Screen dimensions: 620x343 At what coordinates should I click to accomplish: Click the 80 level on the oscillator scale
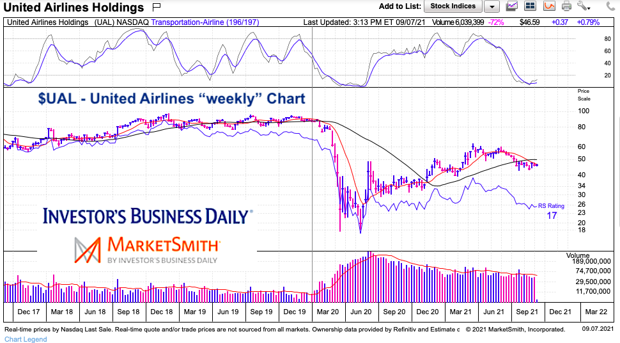click(x=607, y=39)
